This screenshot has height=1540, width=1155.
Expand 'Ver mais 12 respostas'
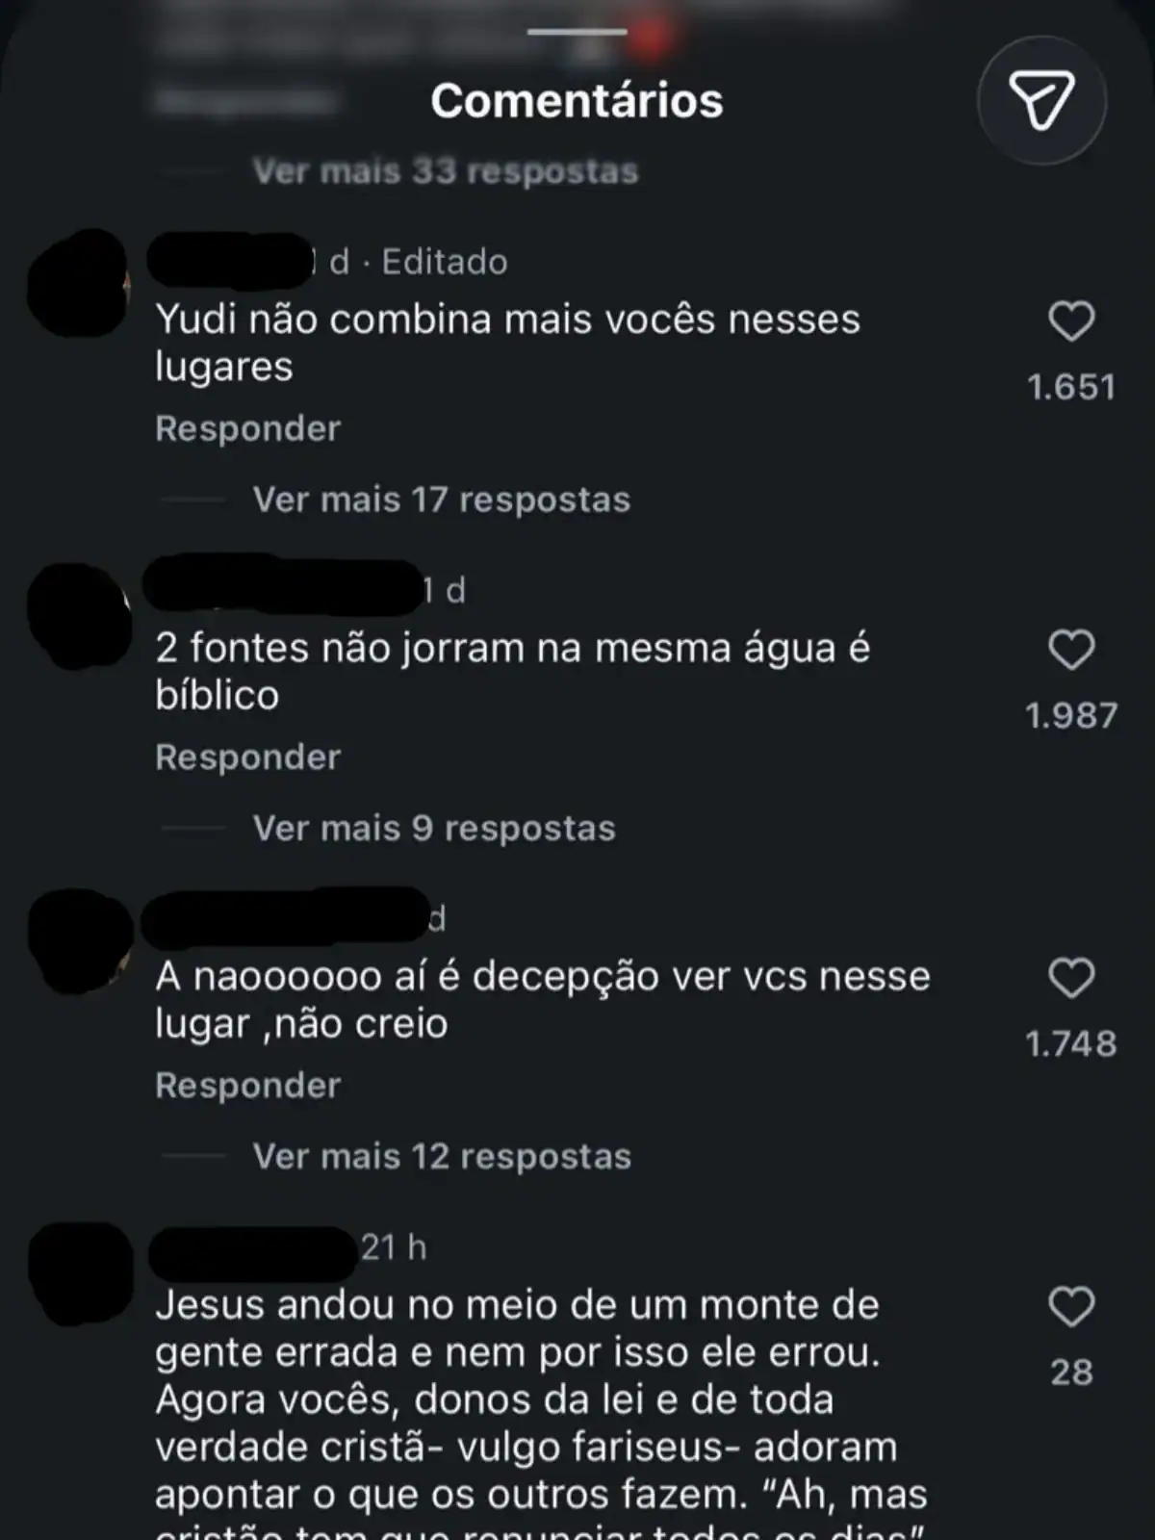pos(442,1156)
